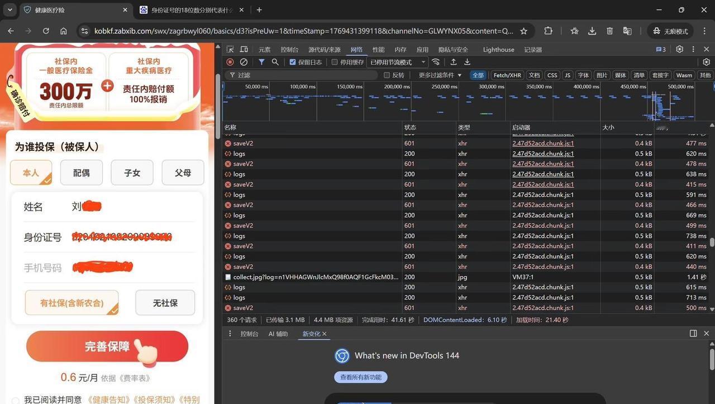Click the export HAR download icon
This screenshot has height=404, width=715.
point(467,62)
